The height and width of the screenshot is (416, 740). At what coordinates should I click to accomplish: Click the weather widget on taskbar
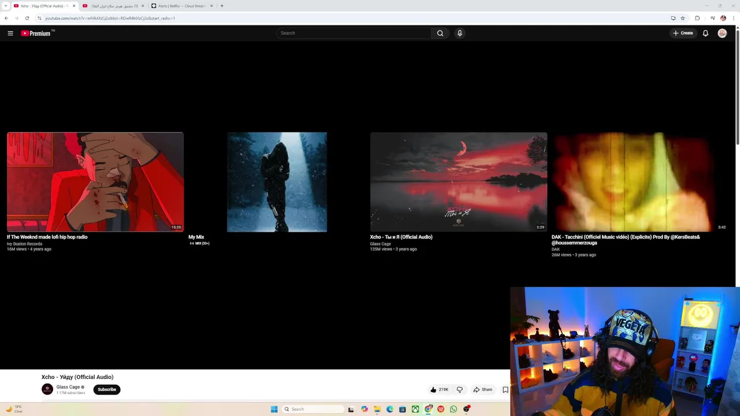coord(14,409)
